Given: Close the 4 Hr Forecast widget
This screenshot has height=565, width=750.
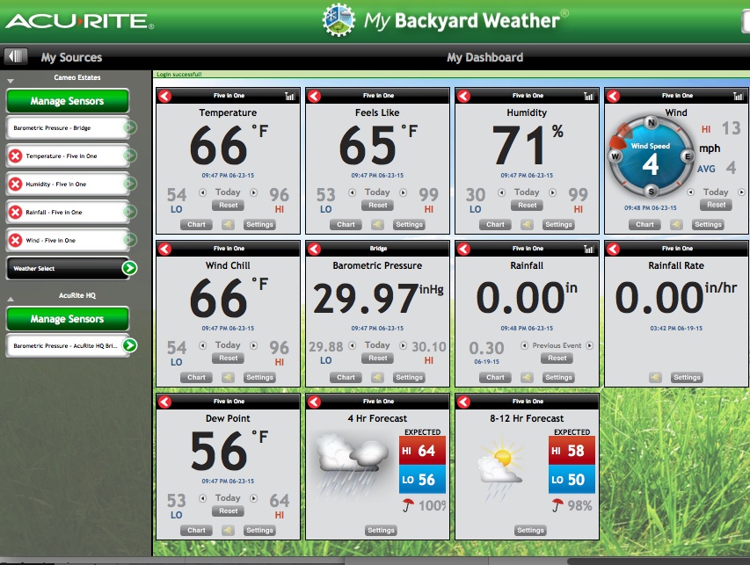Looking at the screenshot, I should [314, 402].
